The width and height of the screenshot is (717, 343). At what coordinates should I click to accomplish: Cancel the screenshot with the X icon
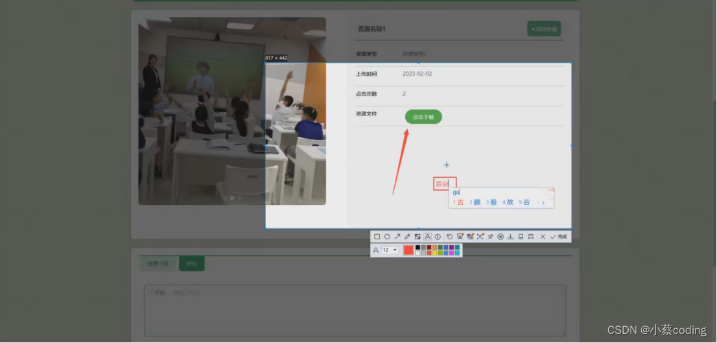tap(543, 237)
